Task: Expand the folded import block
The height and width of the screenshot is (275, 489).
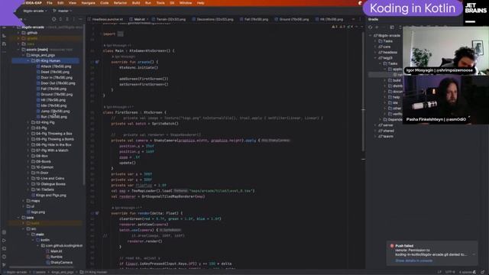Action: point(121,34)
